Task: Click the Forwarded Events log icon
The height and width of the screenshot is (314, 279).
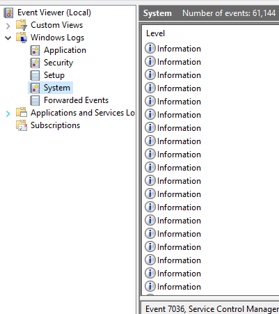Action: pos(35,100)
